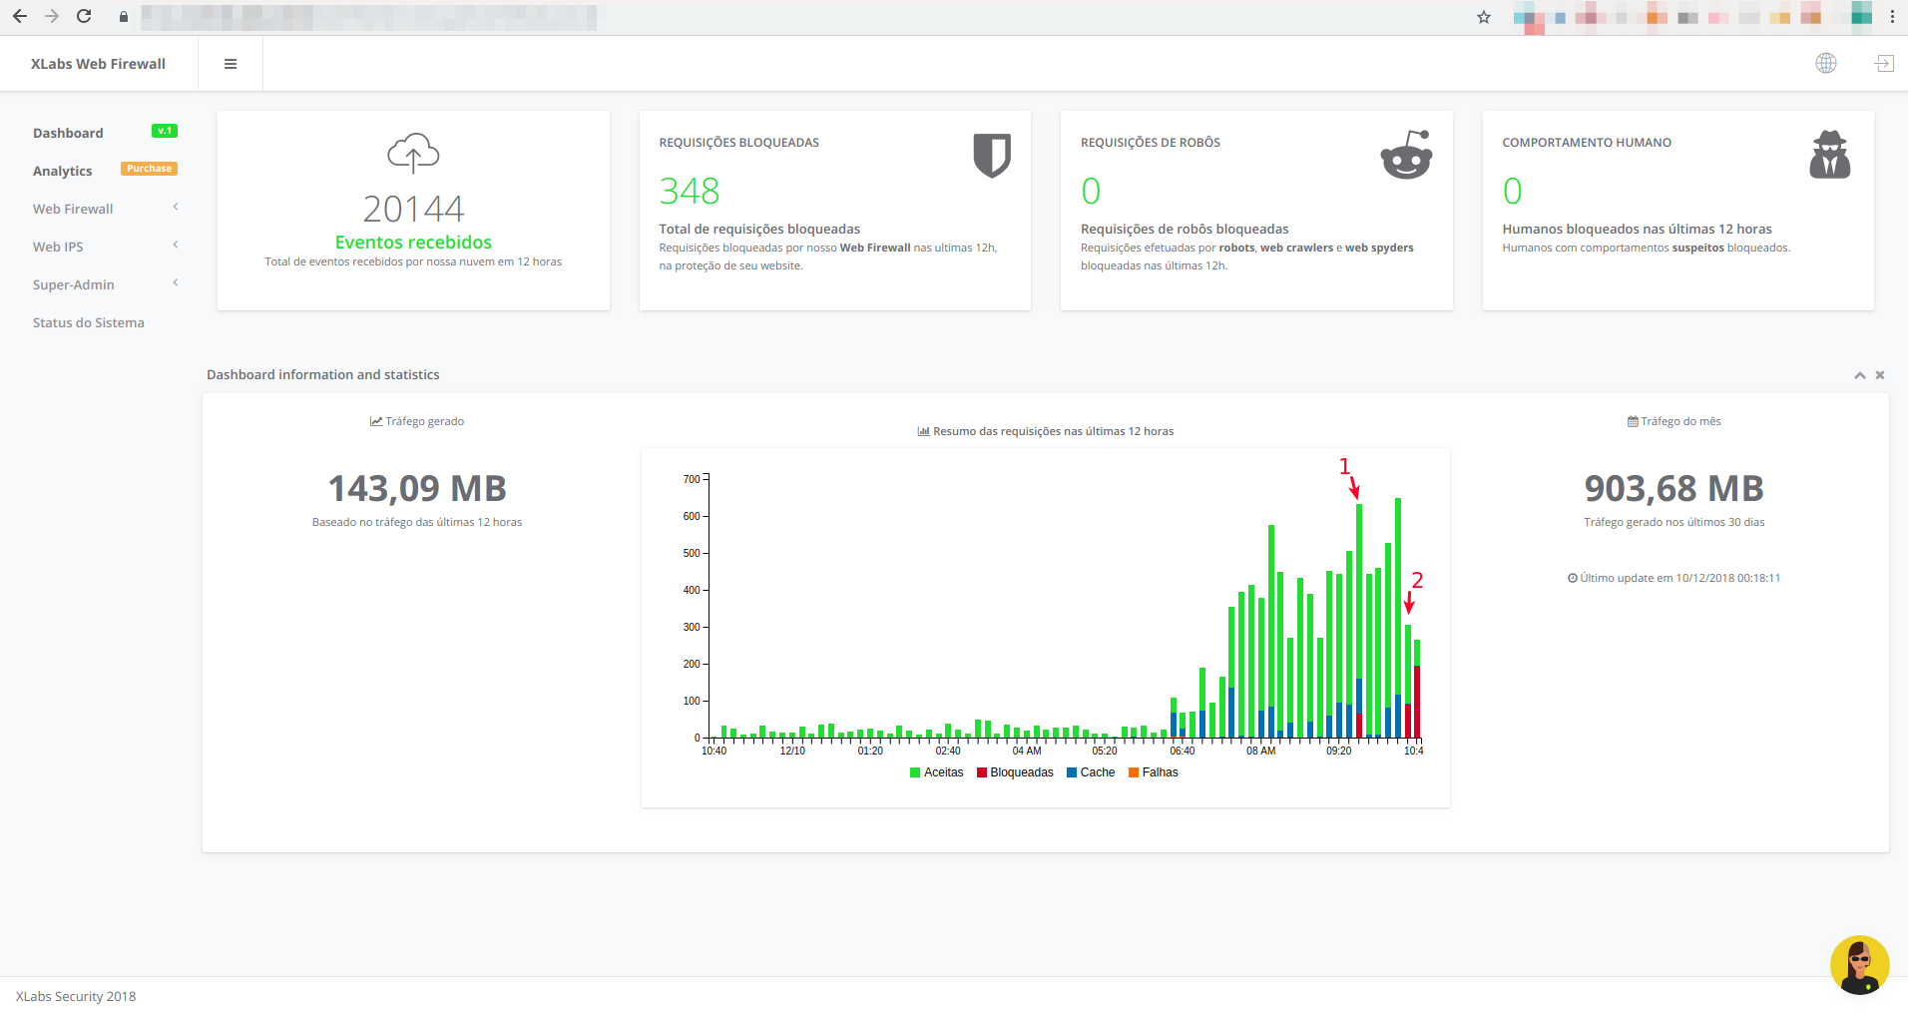Viewport: 1908px width, 1014px height.
Task: Open the browser three-dot menu
Action: [1892, 17]
